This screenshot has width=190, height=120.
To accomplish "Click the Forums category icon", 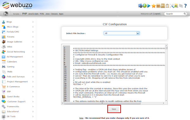I will (x=3, y=37).
